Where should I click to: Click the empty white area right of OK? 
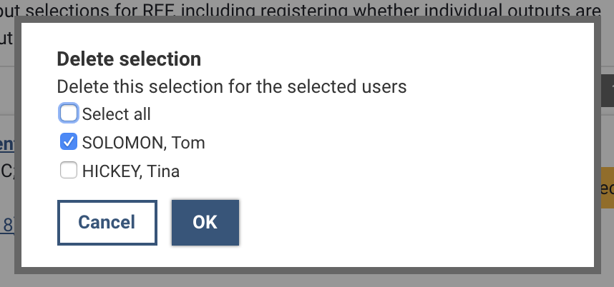coord(415,222)
